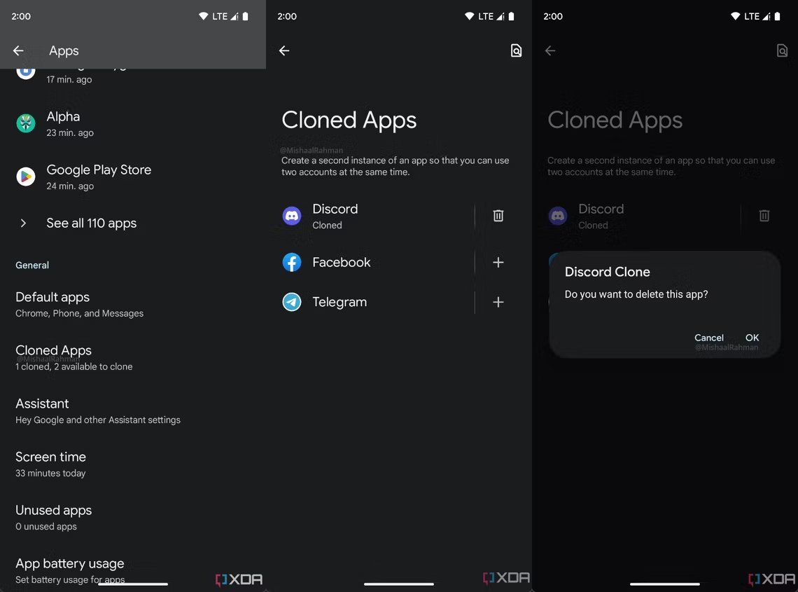Viewport: 798px width, 592px height.
Task: Open the Google Play Store app icon
Action: click(x=25, y=177)
